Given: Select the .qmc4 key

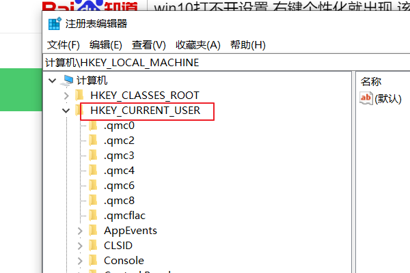Looking at the screenshot, I should (x=119, y=171).
